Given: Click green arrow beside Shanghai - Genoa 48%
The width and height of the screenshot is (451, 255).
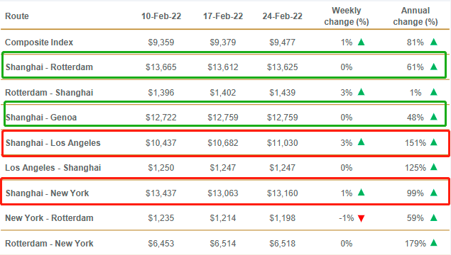Looking at the screenshot, I should (434, 117).
